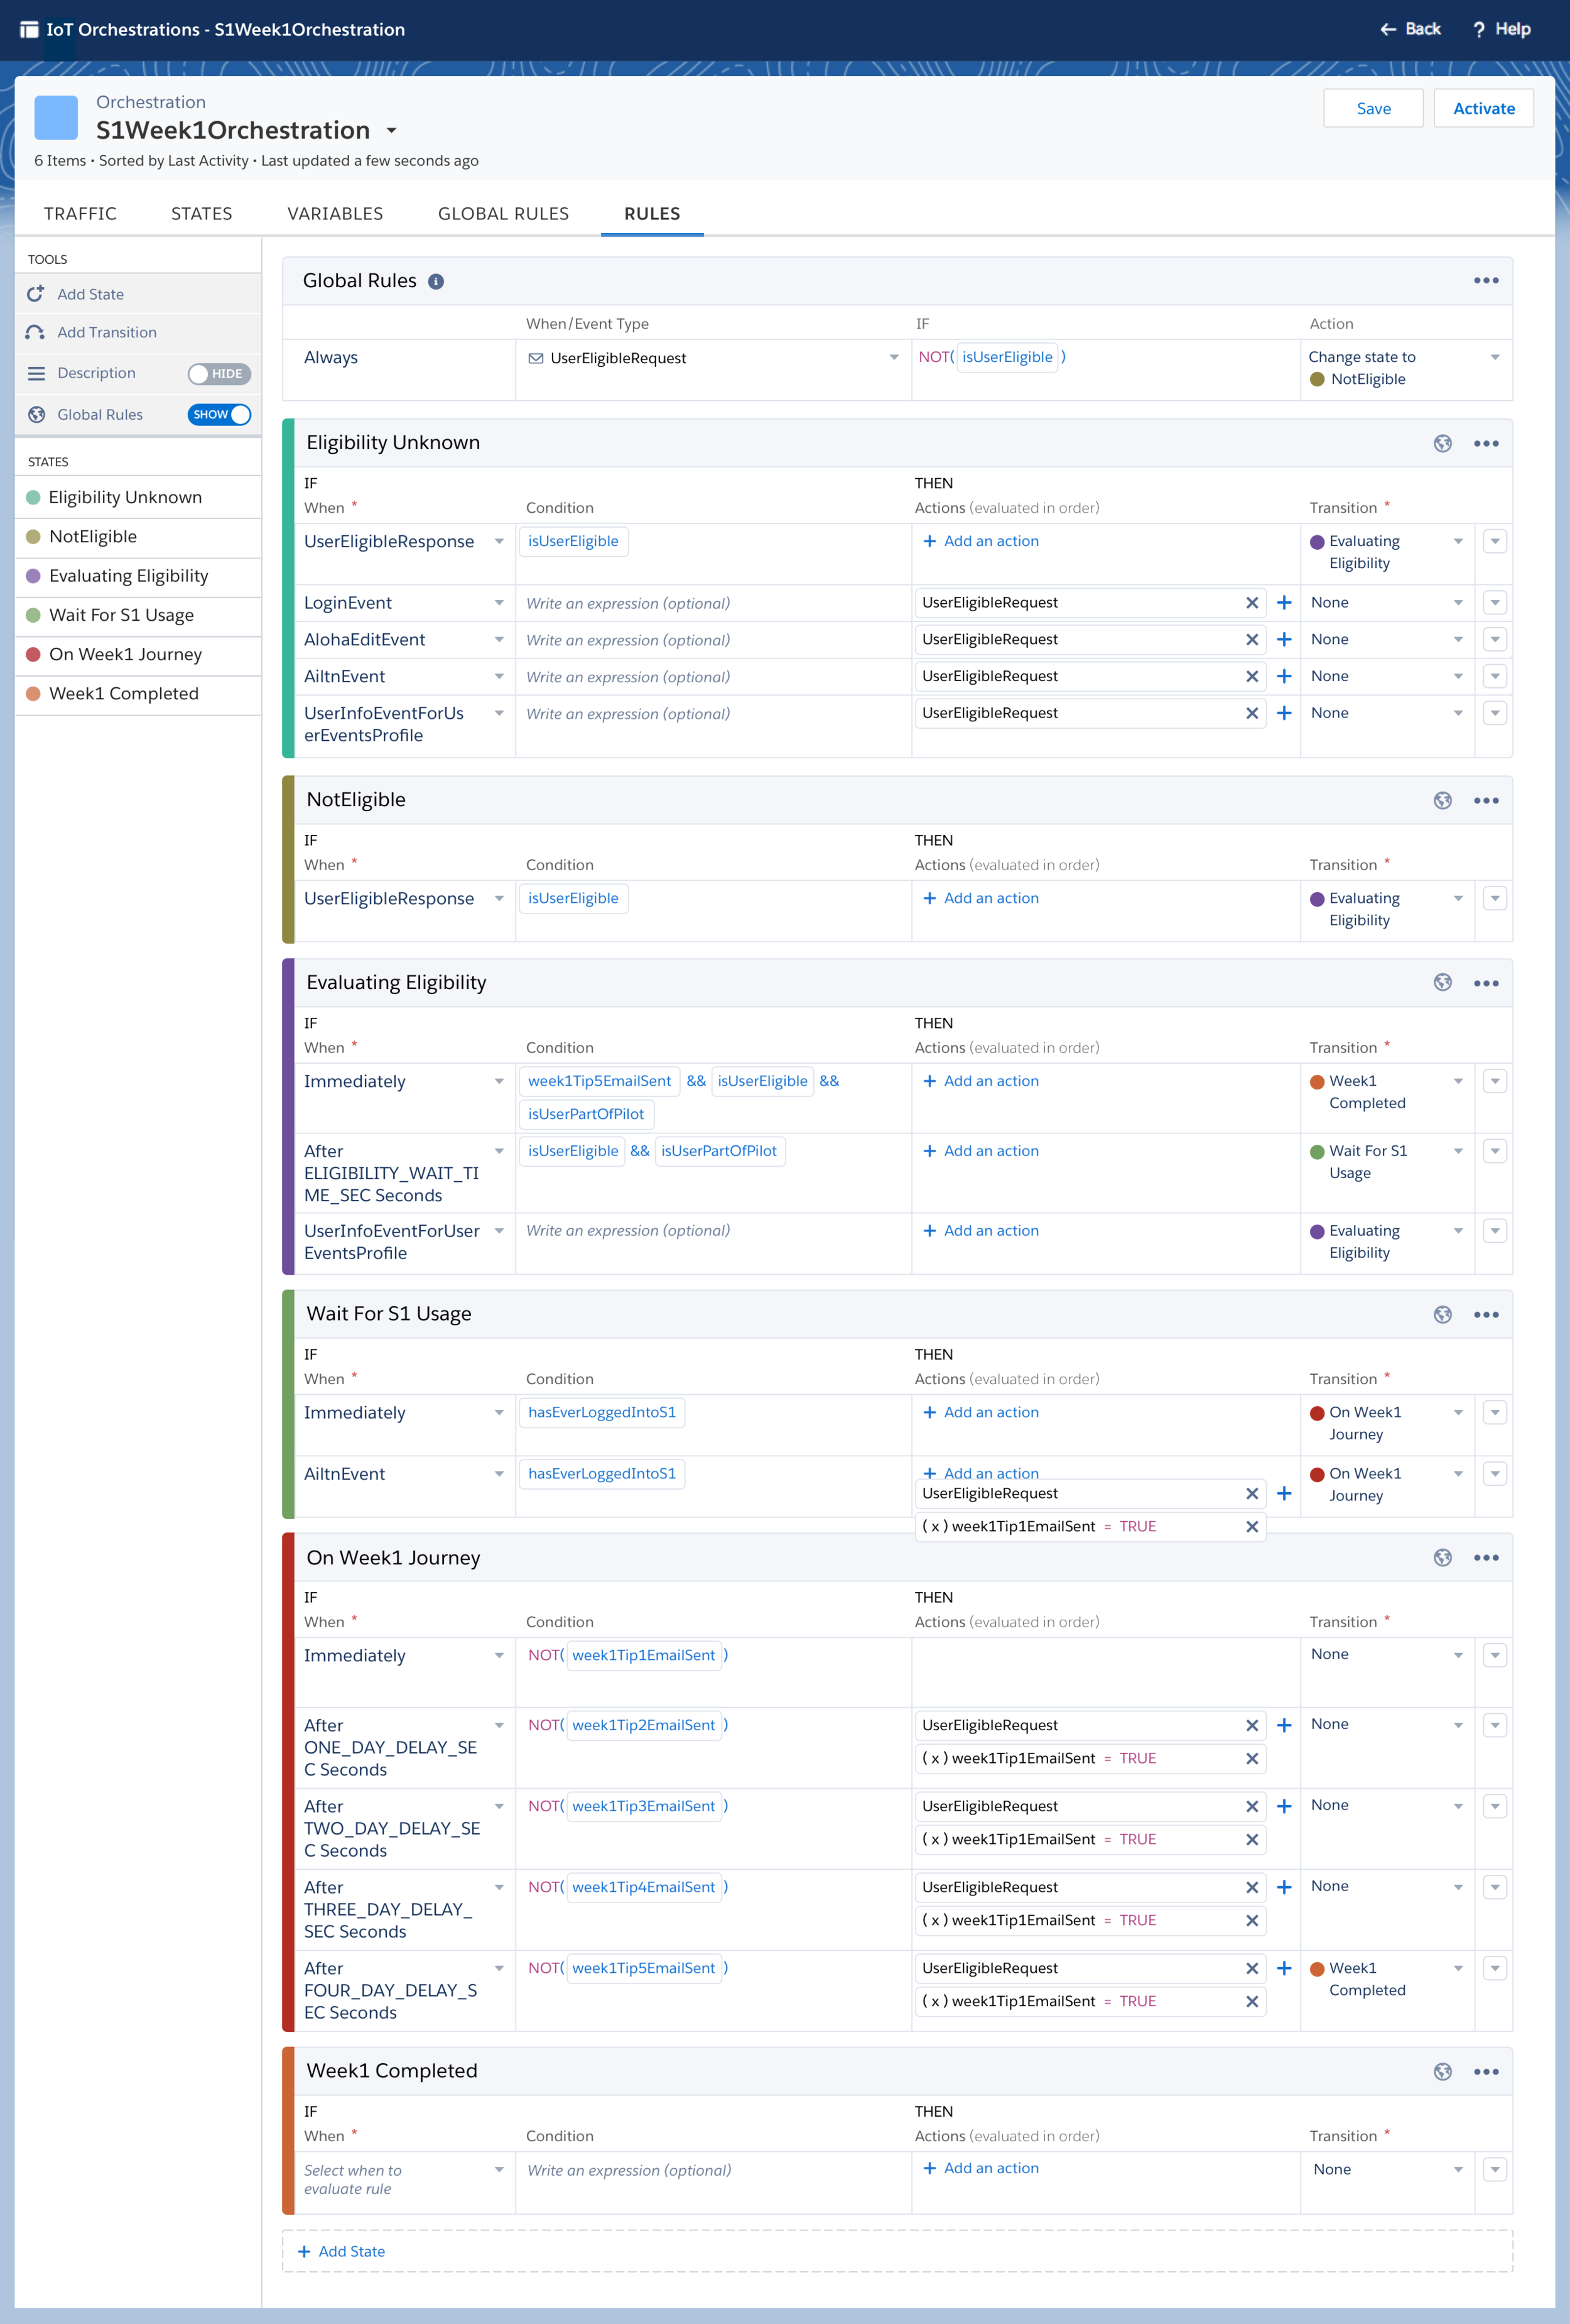Click the Global Rules info icon
This screenshot has width=1570, height=2324.
point(436,281)
